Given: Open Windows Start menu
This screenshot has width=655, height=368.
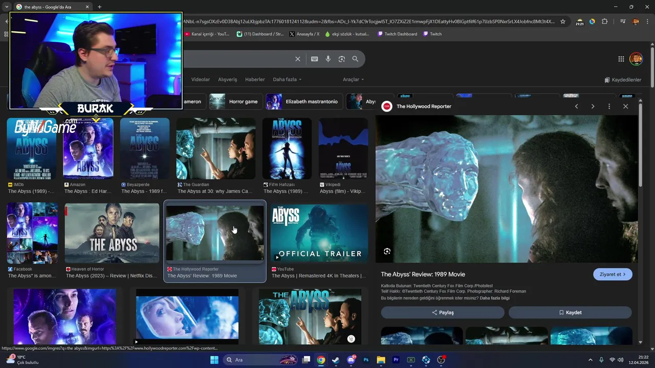Looking at the screenshot, I should click(214, 360).
